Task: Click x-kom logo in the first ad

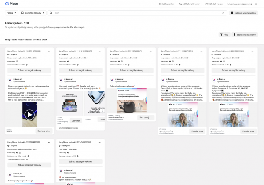Action: tap(10, 80)
